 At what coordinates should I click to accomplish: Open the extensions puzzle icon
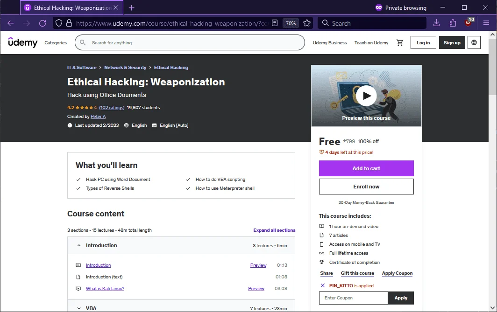453,23
